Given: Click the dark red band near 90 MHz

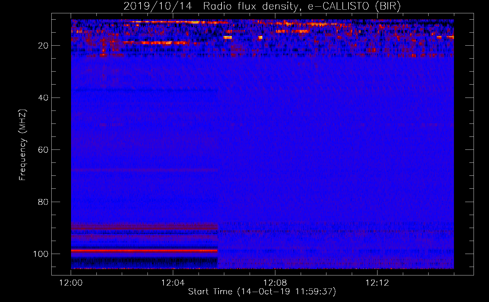Looking at the screenshot, I should (x=144, y=226).
